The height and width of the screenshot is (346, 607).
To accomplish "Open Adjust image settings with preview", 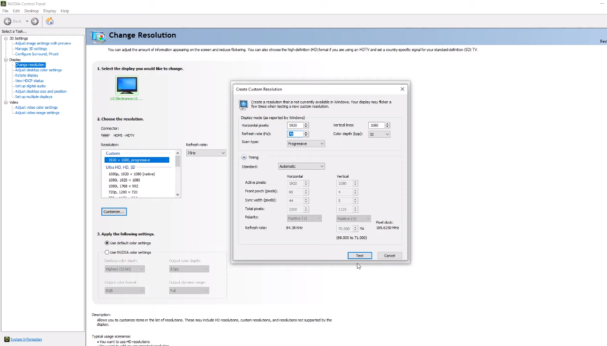I will tap(43, 43).
